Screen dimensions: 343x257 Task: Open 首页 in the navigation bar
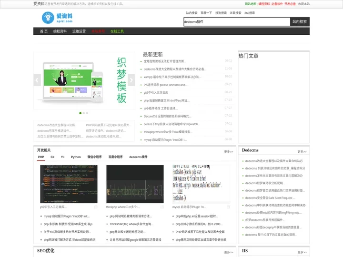pyautogui.click(x=44, y=31)
